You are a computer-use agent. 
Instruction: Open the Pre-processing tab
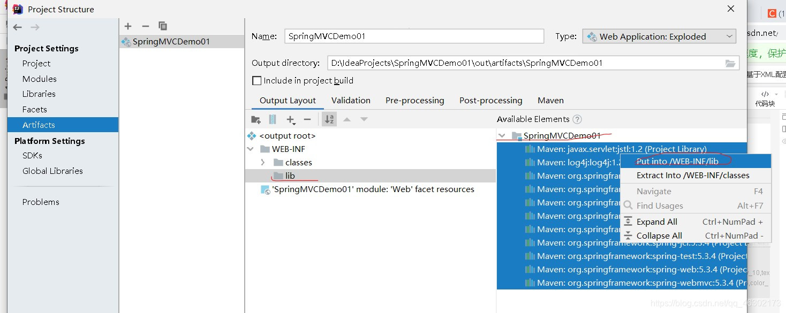(415, 101)
